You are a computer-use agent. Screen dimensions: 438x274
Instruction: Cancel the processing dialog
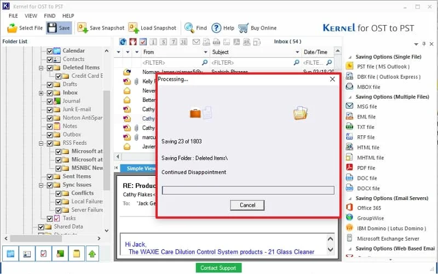247,205
